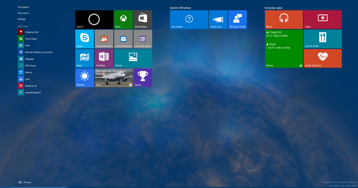The height and width of the screenshot is (188, 358).
Task: View the Money tile with Crude Oil prices
Action: (284, 49)
